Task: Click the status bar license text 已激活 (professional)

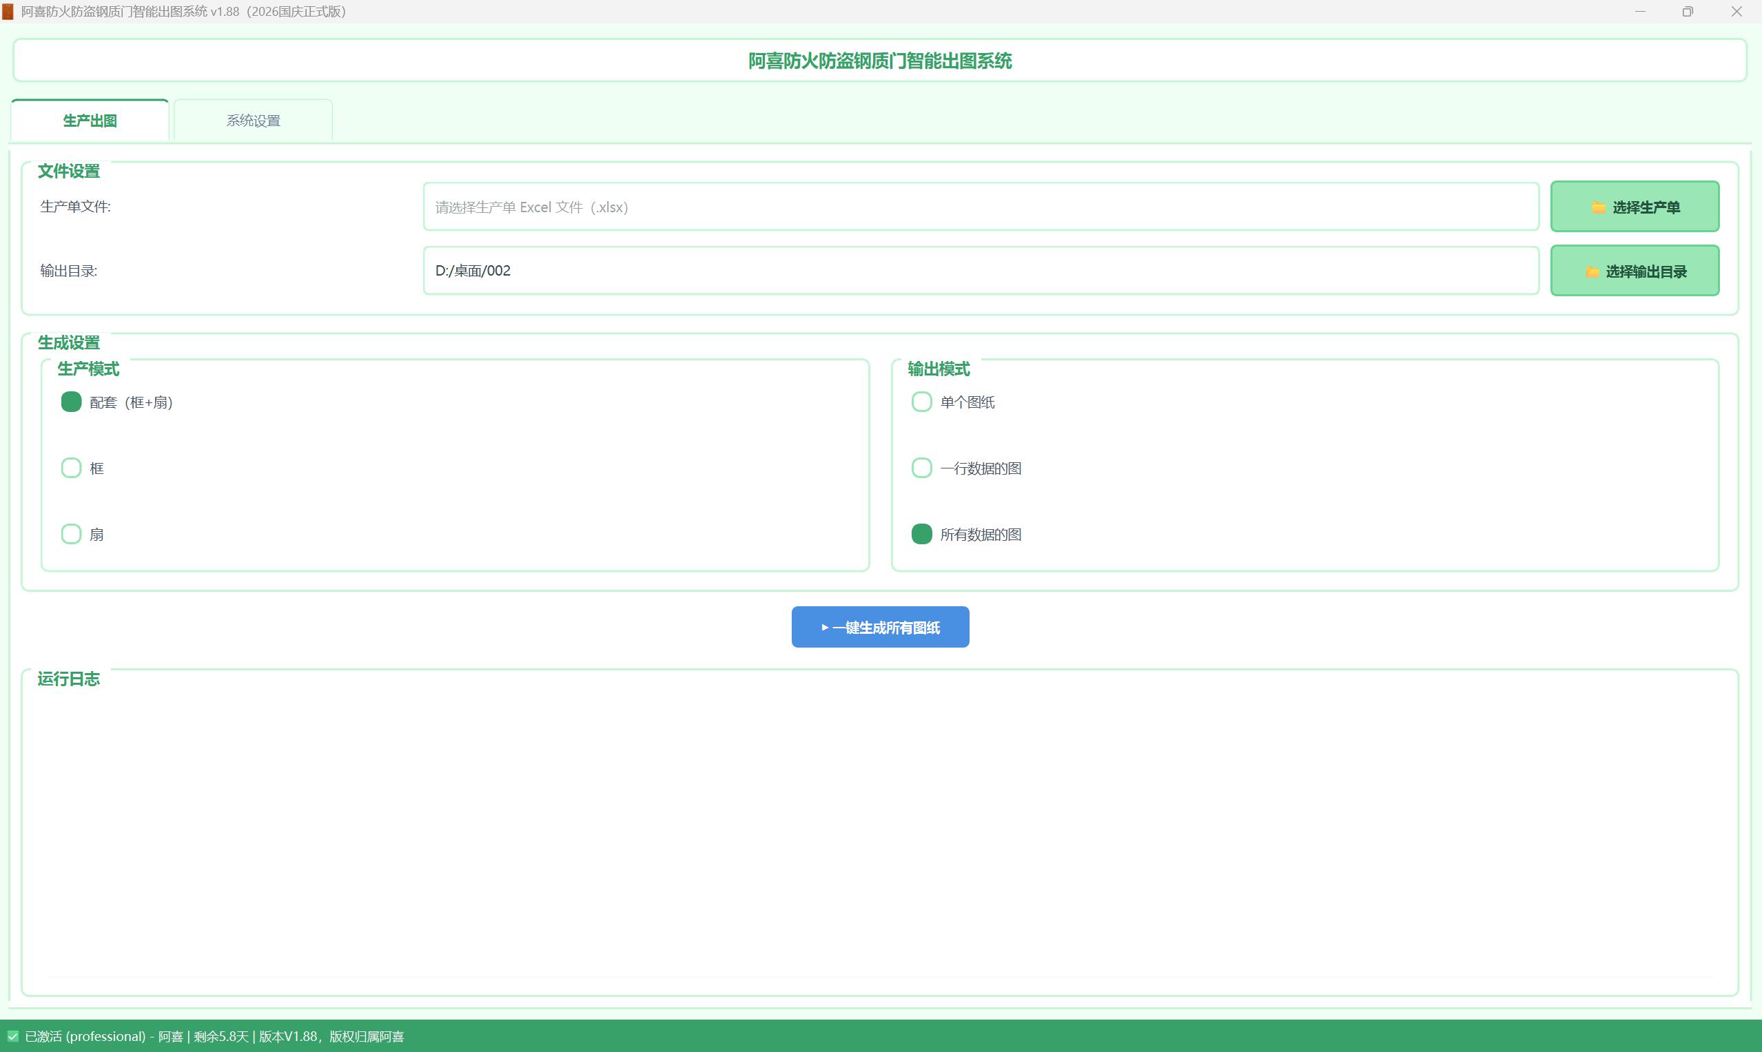Action: tap(85, 1036)
